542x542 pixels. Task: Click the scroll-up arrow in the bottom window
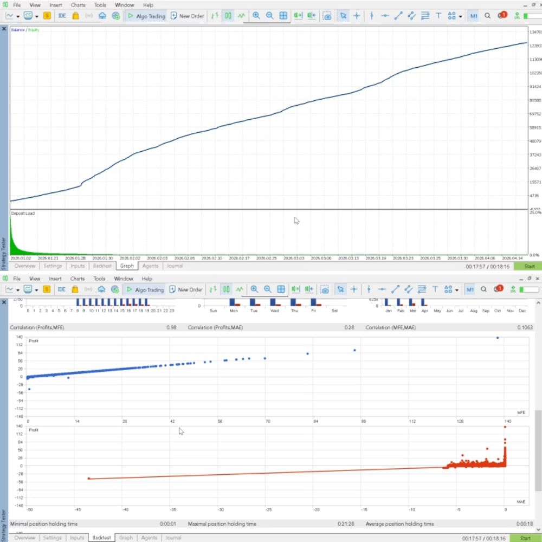pos(538,303)
